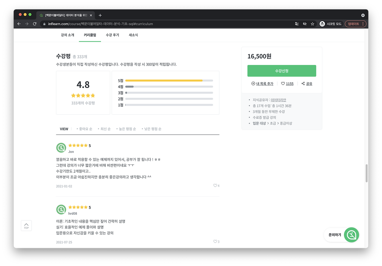Click the 16,500원 price text
This screenshot has width=382, height=266.
coord(259,56)
